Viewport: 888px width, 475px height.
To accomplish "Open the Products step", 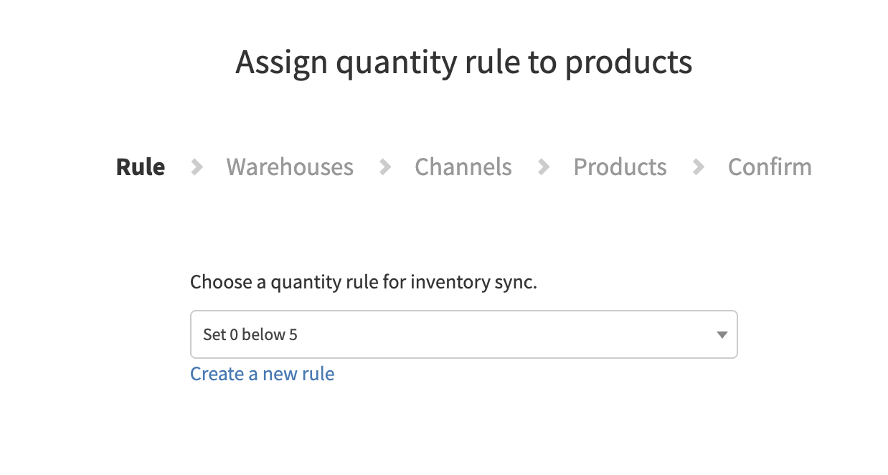I will (620, 167).
